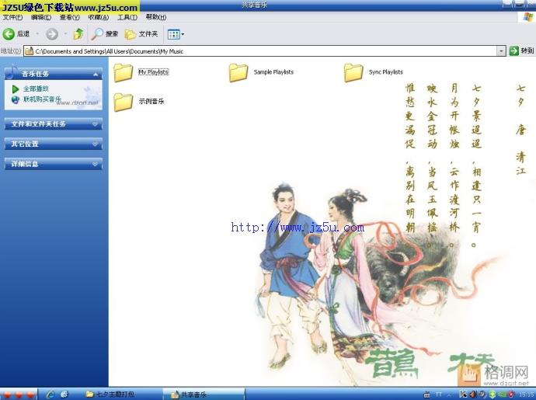Expand the address bar dropdown
The height and width of the screenshot is (400, 536).
pos(501,51)
